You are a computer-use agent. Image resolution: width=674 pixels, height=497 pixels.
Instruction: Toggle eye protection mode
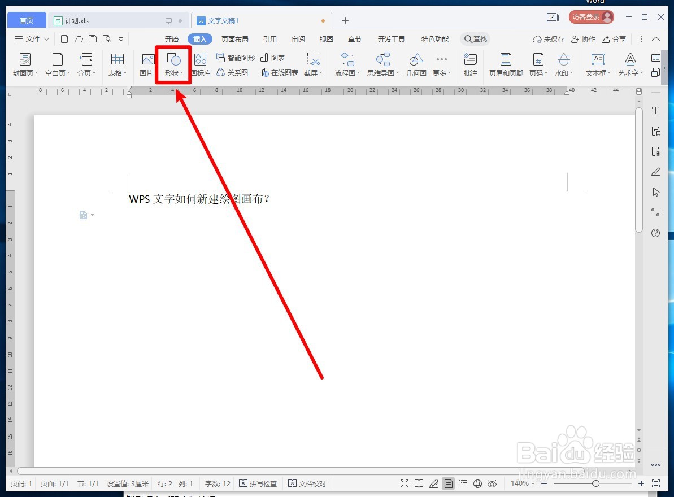point(492,483)
